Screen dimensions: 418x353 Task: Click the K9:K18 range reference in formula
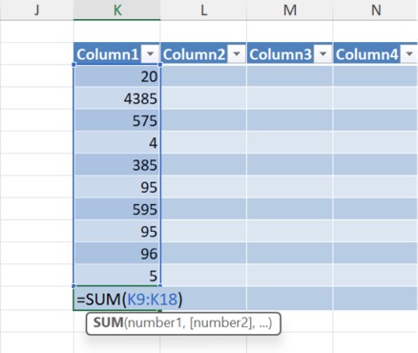point(152,299)
